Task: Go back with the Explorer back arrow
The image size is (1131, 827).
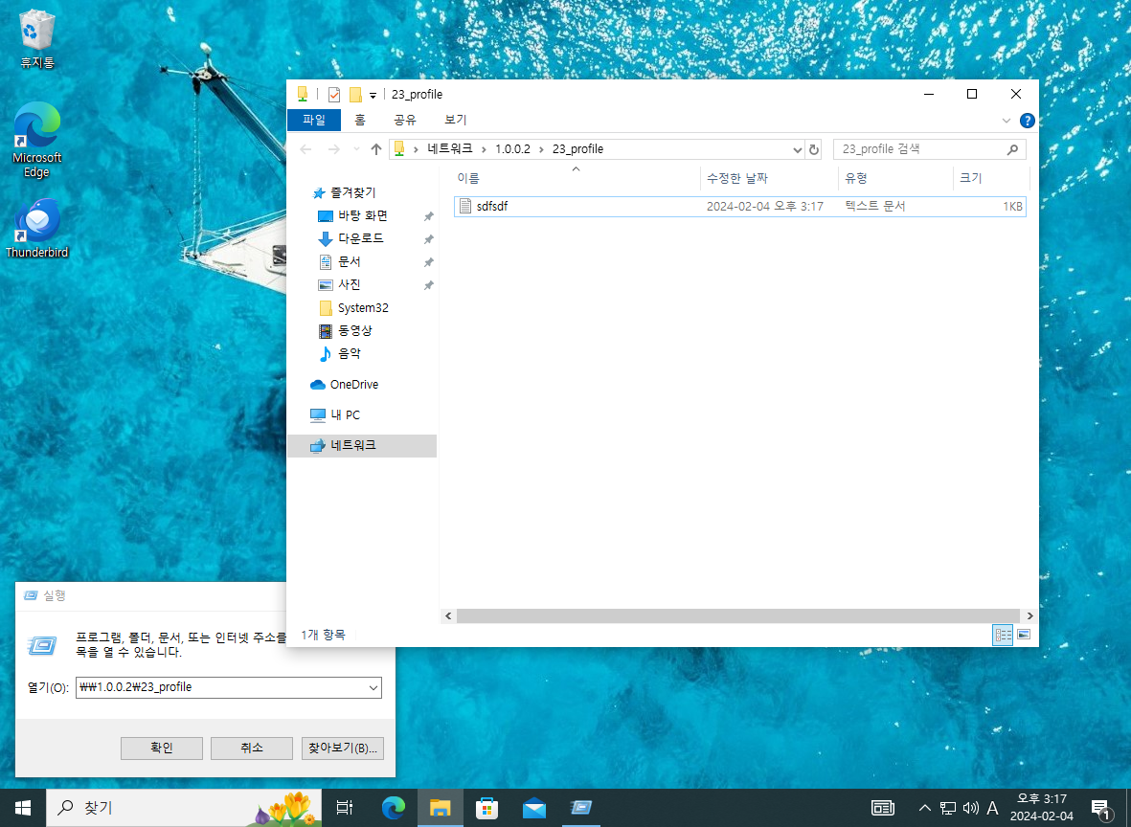Action: pos(305,149)
